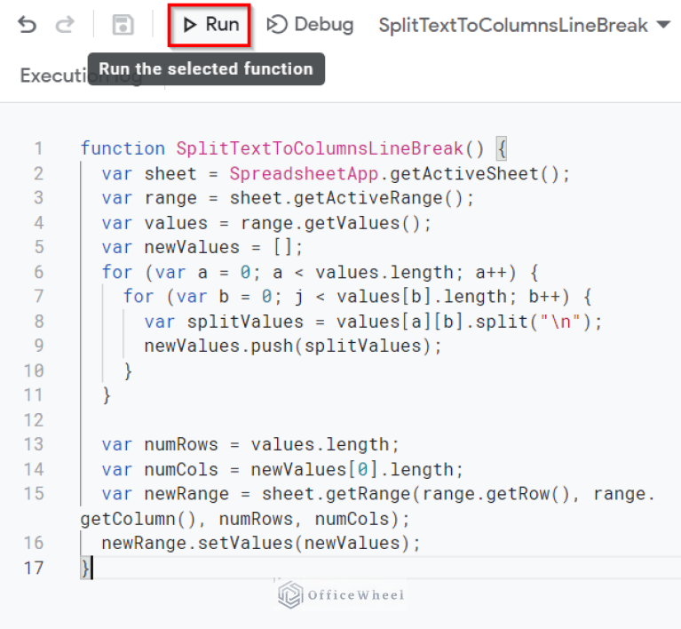This screenshot has width=681, height=629.
Task: Click the Save project floppy-disk icon
Action: (123, 25)
